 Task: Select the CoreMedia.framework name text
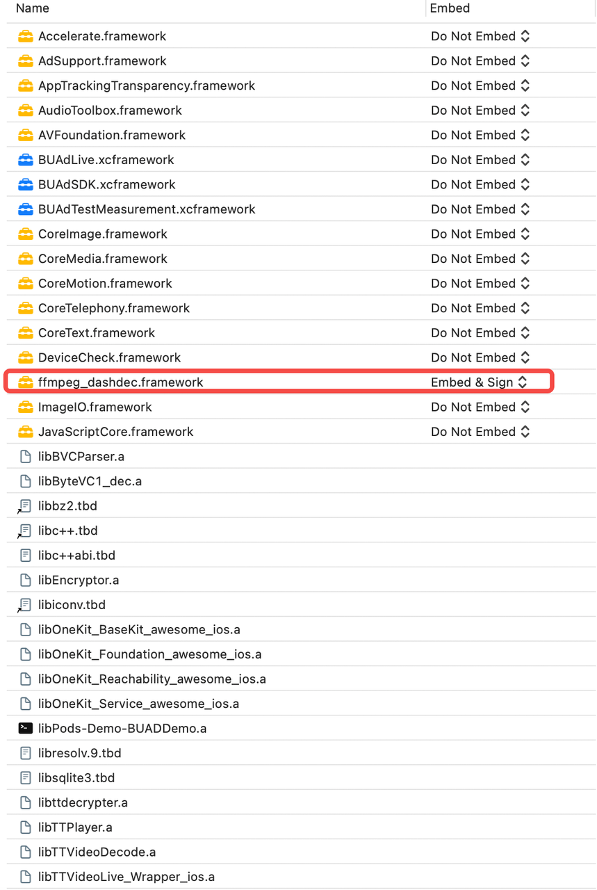tap(103, 259)
